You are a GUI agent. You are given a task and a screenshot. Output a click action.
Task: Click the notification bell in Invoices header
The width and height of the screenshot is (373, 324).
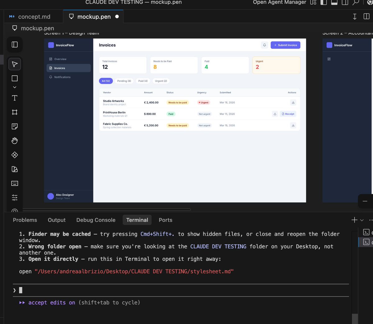[265, 45]
